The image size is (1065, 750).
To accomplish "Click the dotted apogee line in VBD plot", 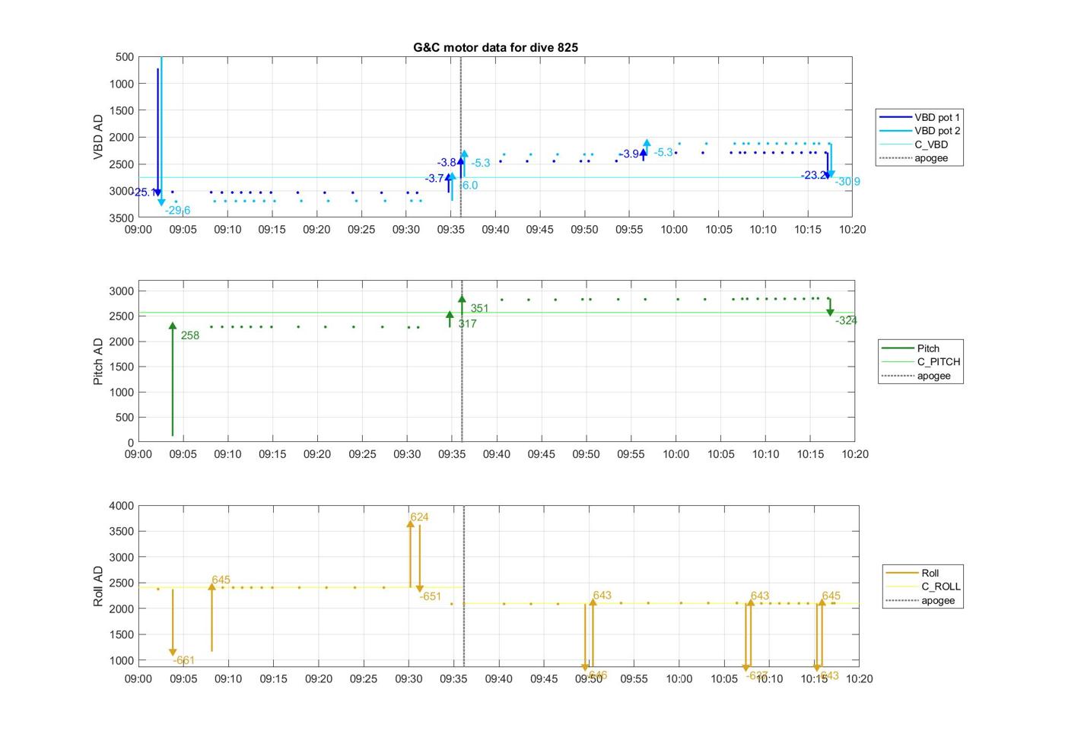I will 461,137.
